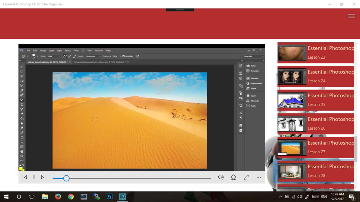The height and width of the screenshot is (202, 360).
Task: Open the Image menu
Action: (43, 50)
